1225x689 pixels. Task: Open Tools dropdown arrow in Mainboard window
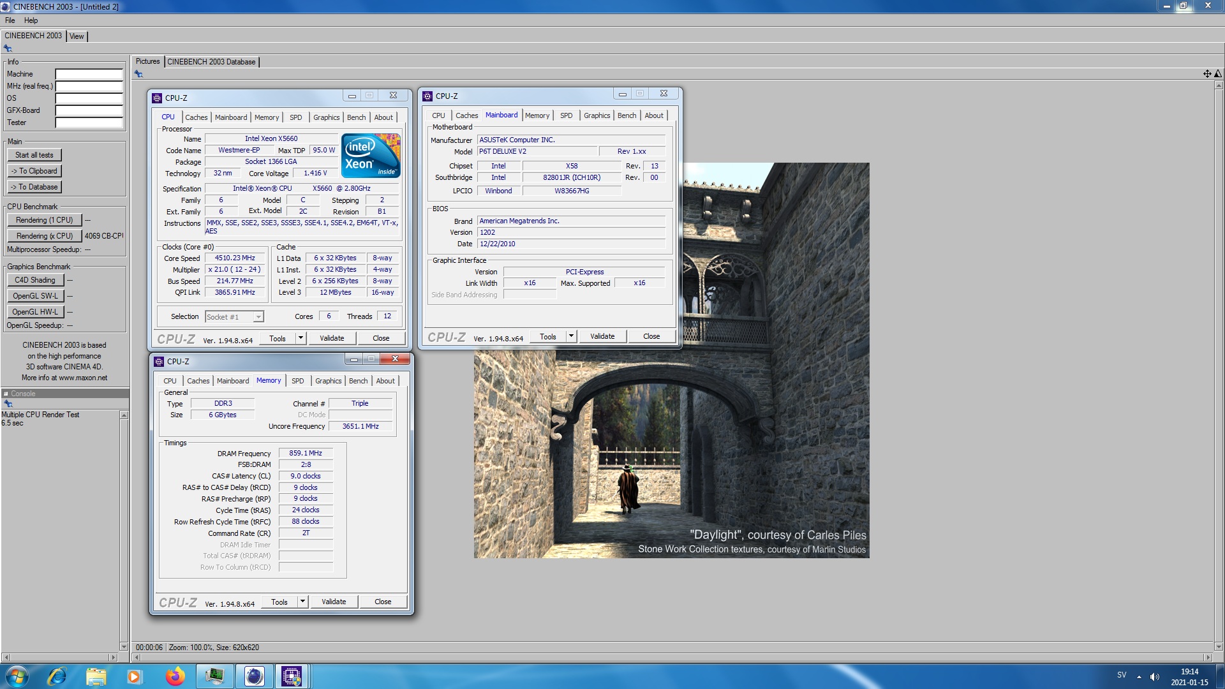coord(571,336)
